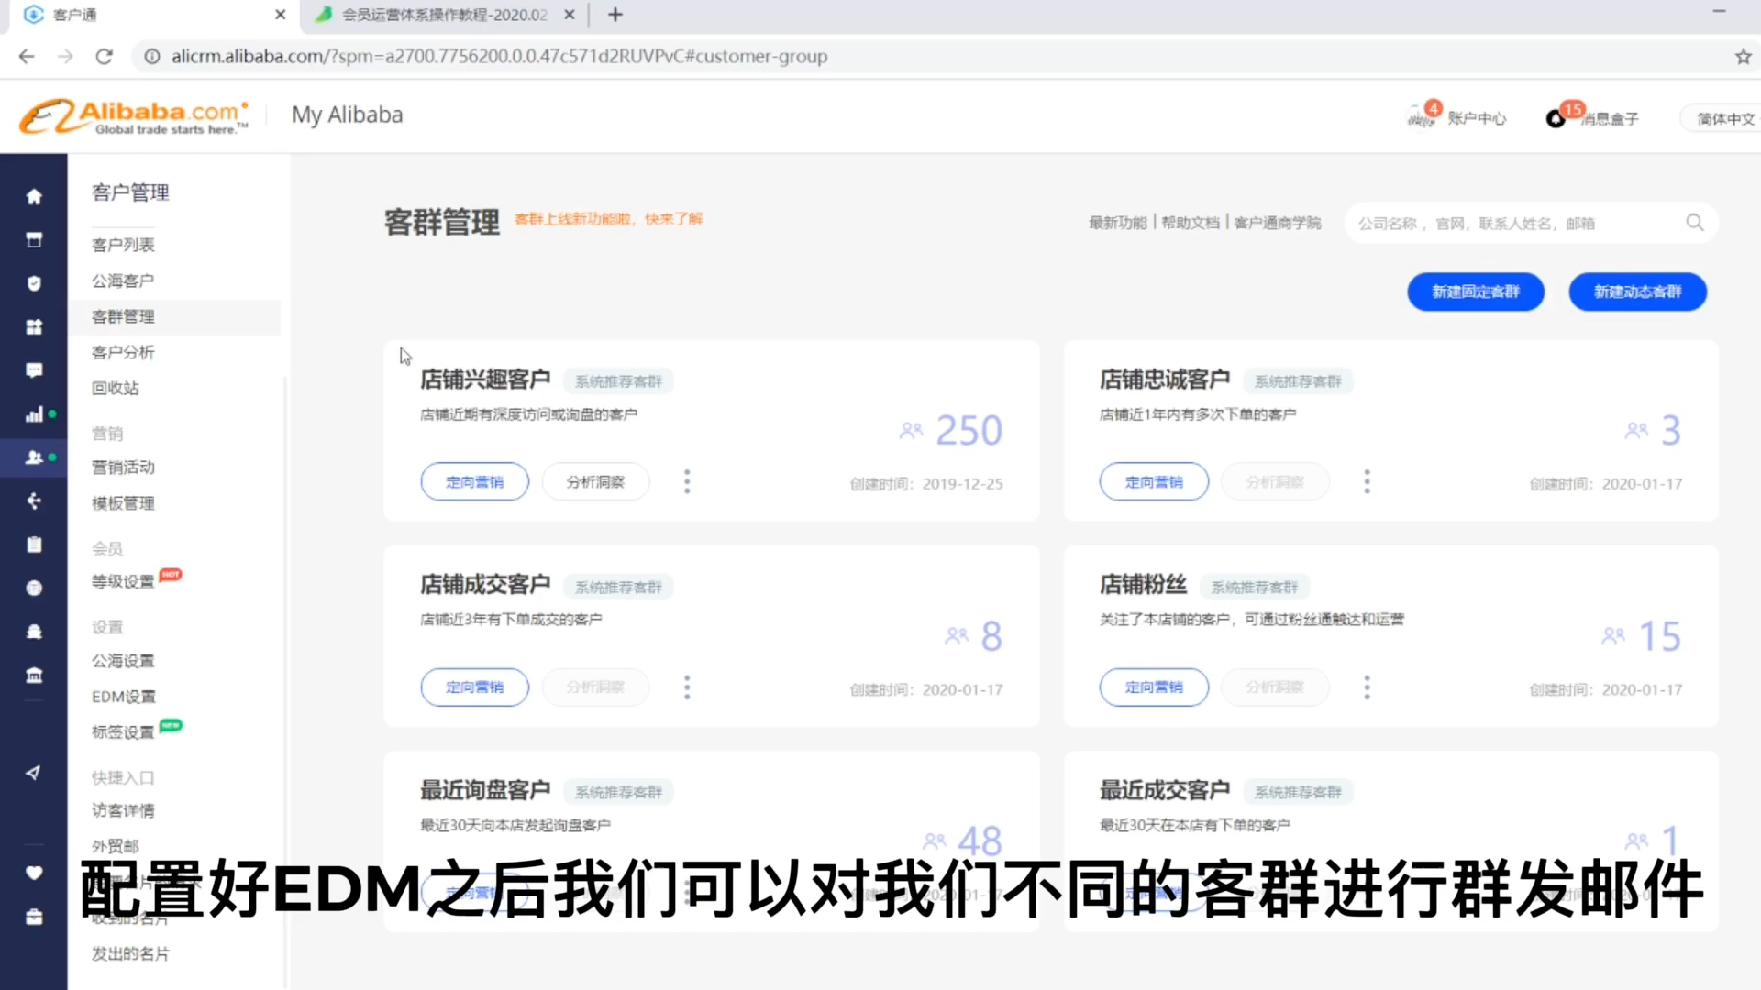Click the browser address bar URL
1761x990 pixels.
500,57
